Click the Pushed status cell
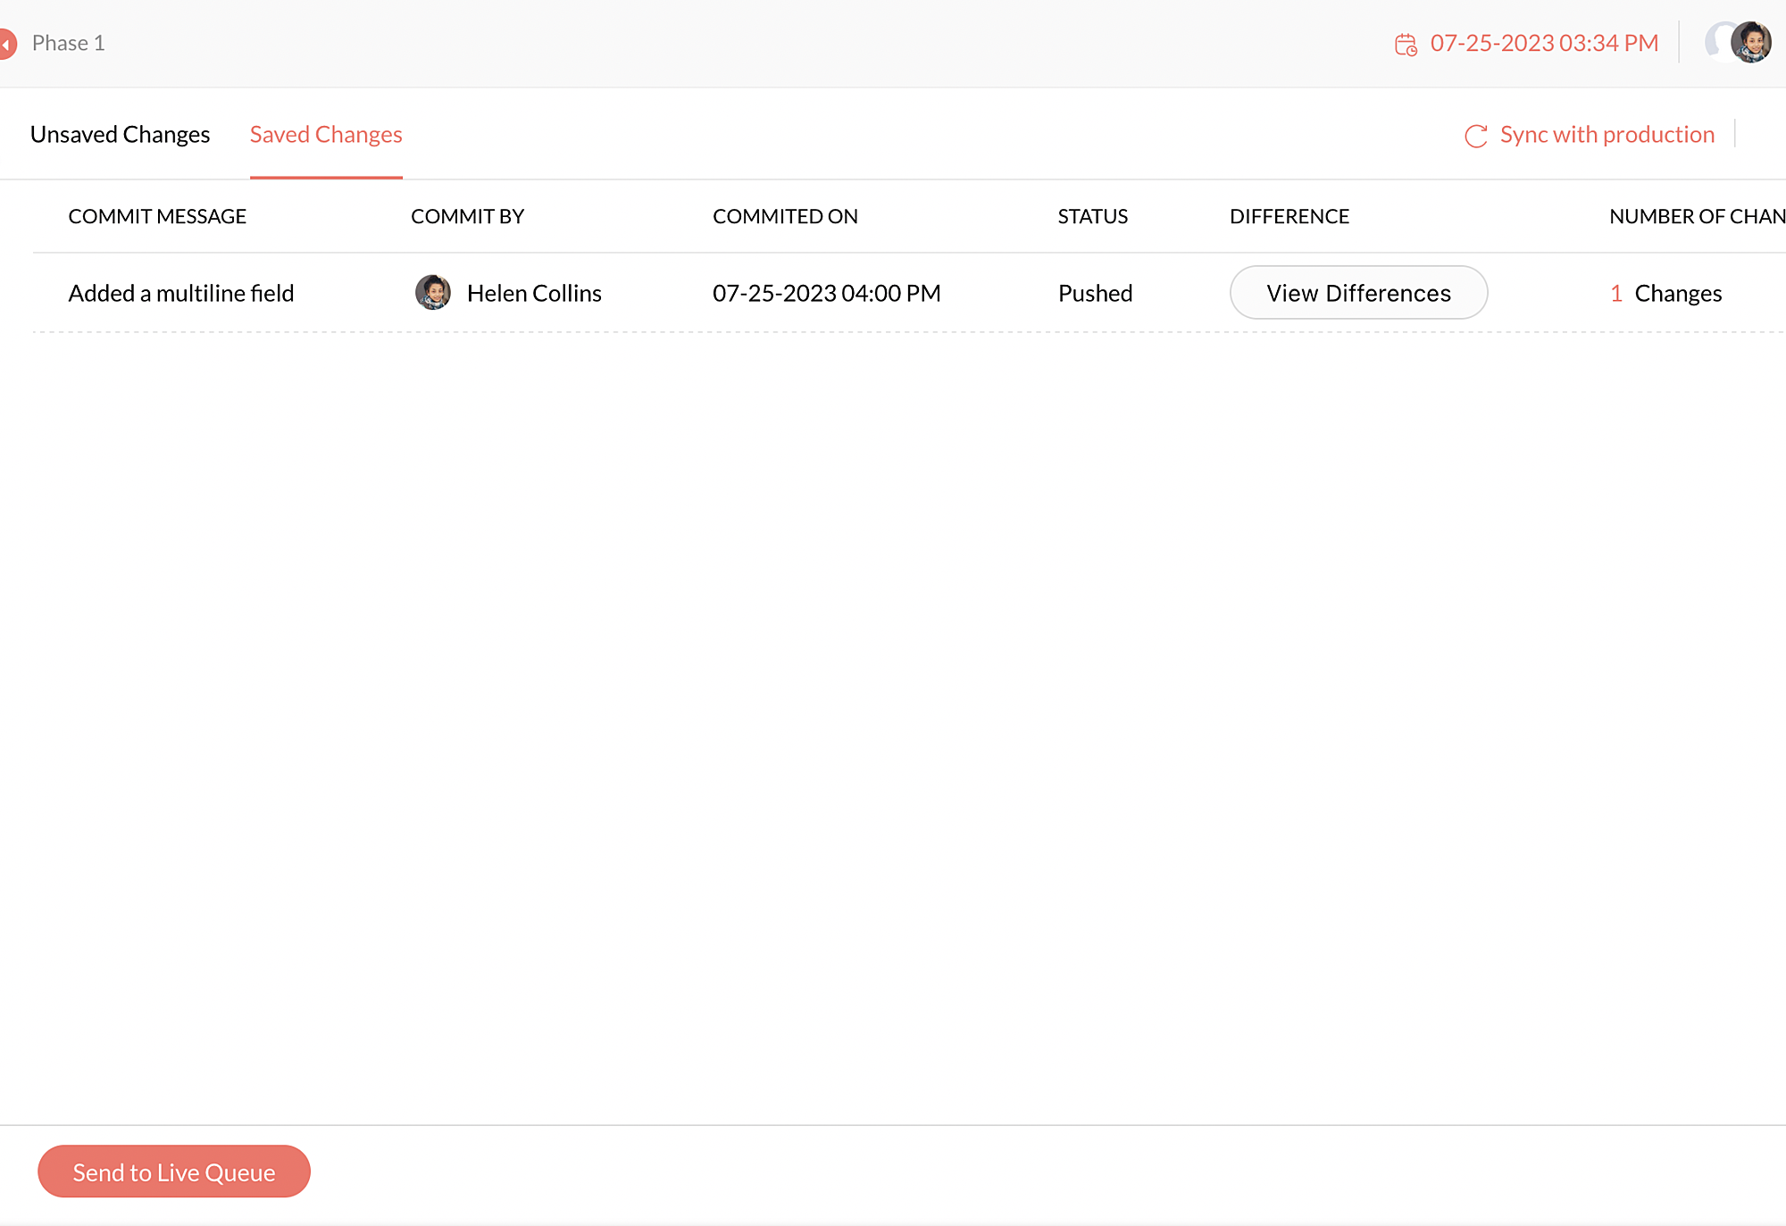Viewport: 1786px width, 1226px height. tap(1095, 293)
